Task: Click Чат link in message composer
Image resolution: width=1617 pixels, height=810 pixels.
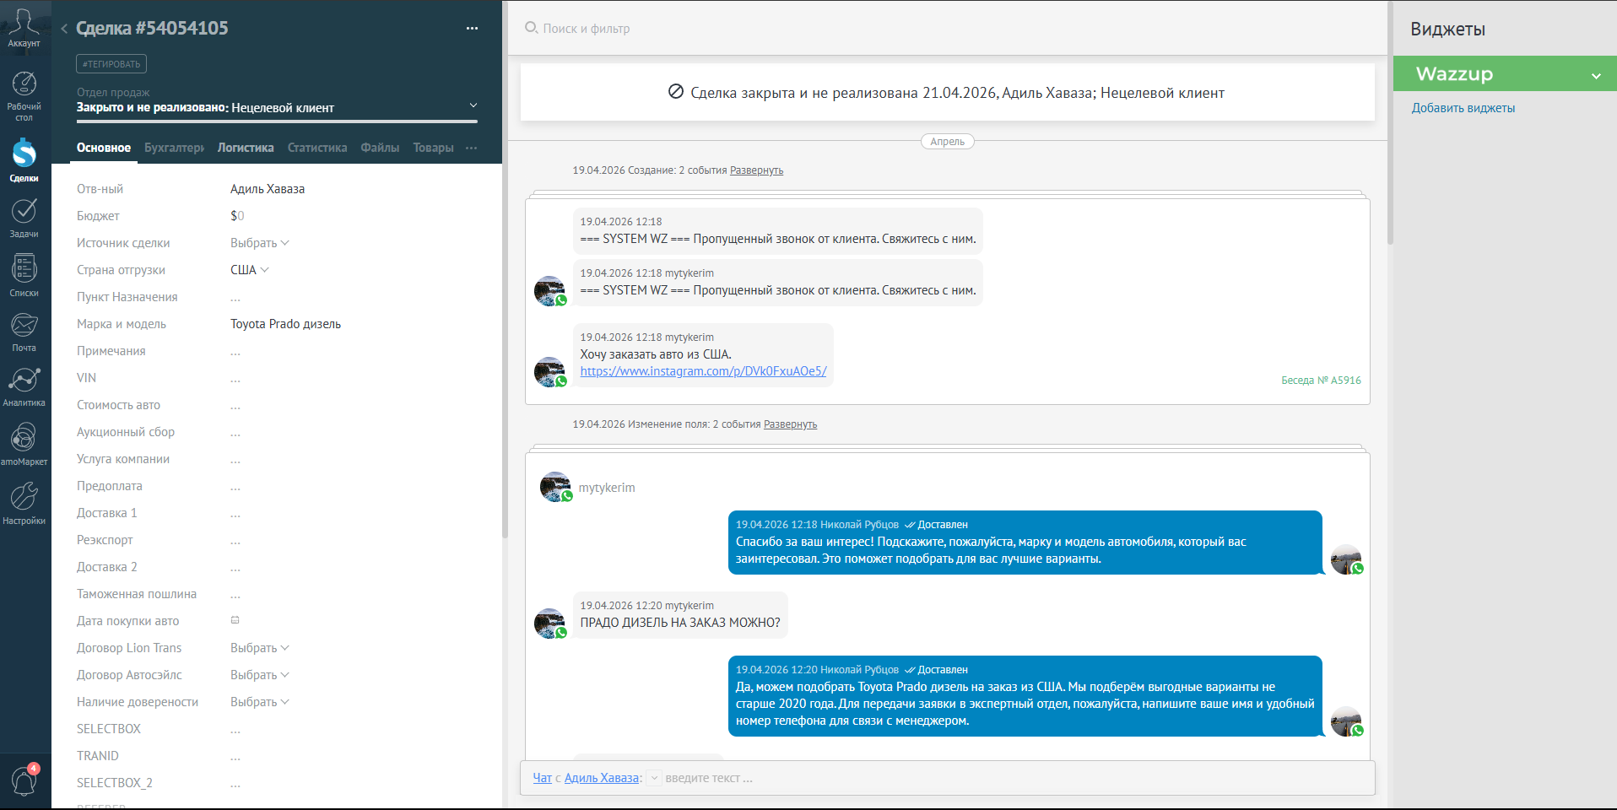Action: coord(542,778)
